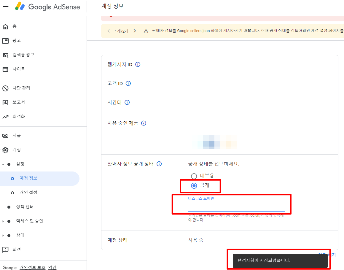Click the sellers.json notice banner text
The height and width of the screenshot is (270, 344).
tap(248, 31)
